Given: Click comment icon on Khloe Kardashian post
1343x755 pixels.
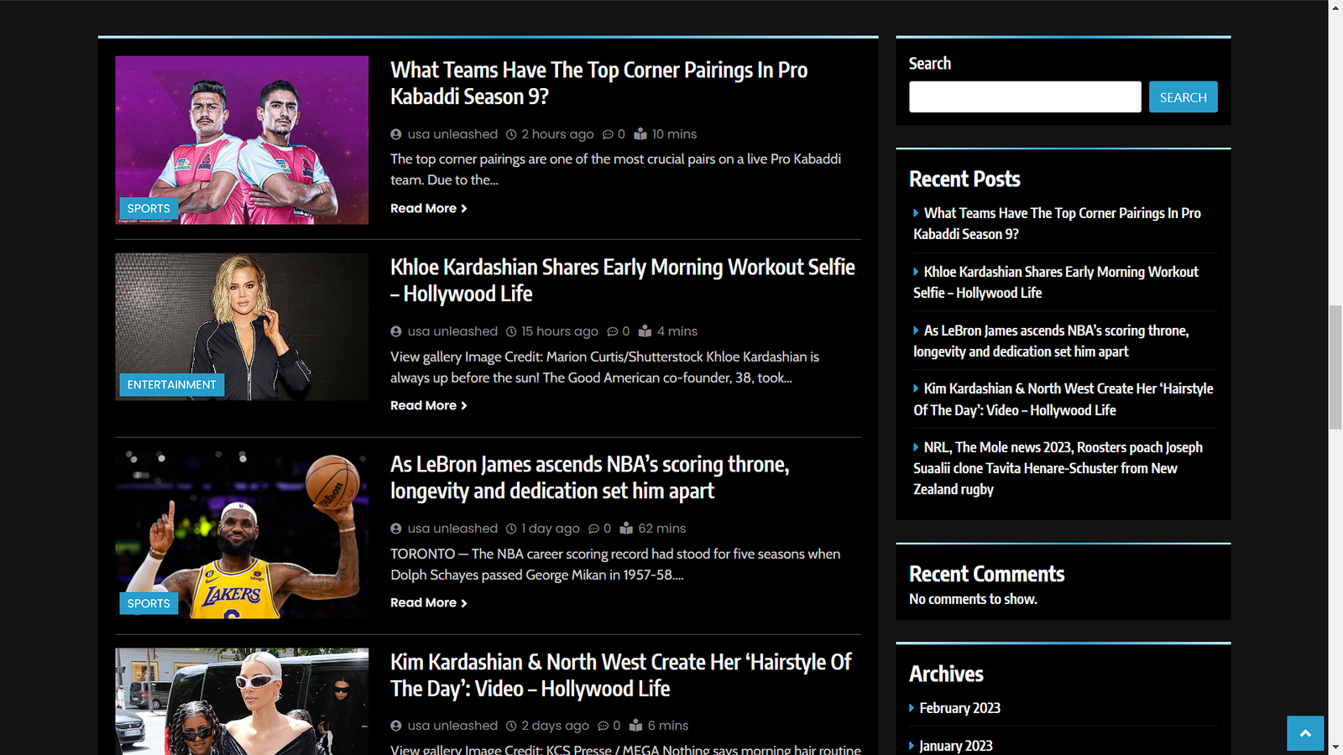Looking at the screenshot, I should tap(613, 331).
